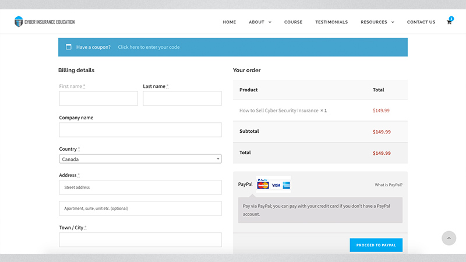Open the Country dropdown showing Canada

pos(140,159)
